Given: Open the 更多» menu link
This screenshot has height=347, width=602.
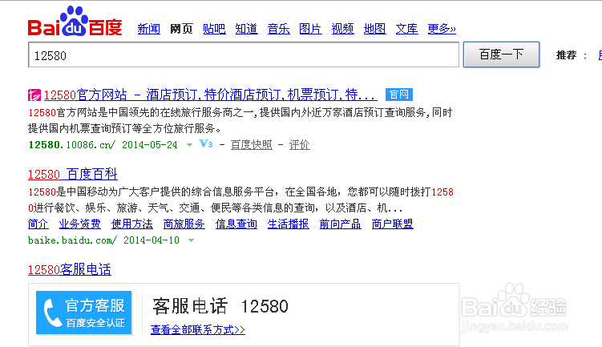Looking at the screenshot, I should (x=442, y=29).
